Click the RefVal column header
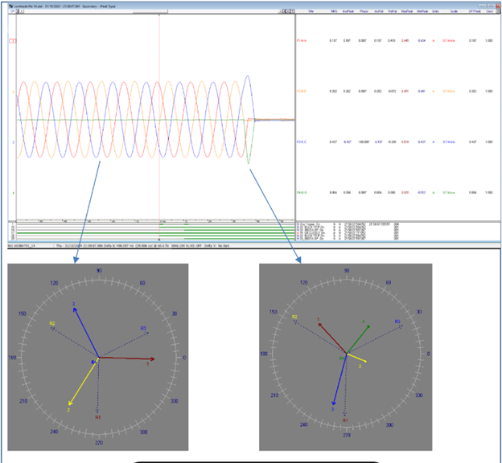This screenshot has width=502, height=463. tap(393, 11)
